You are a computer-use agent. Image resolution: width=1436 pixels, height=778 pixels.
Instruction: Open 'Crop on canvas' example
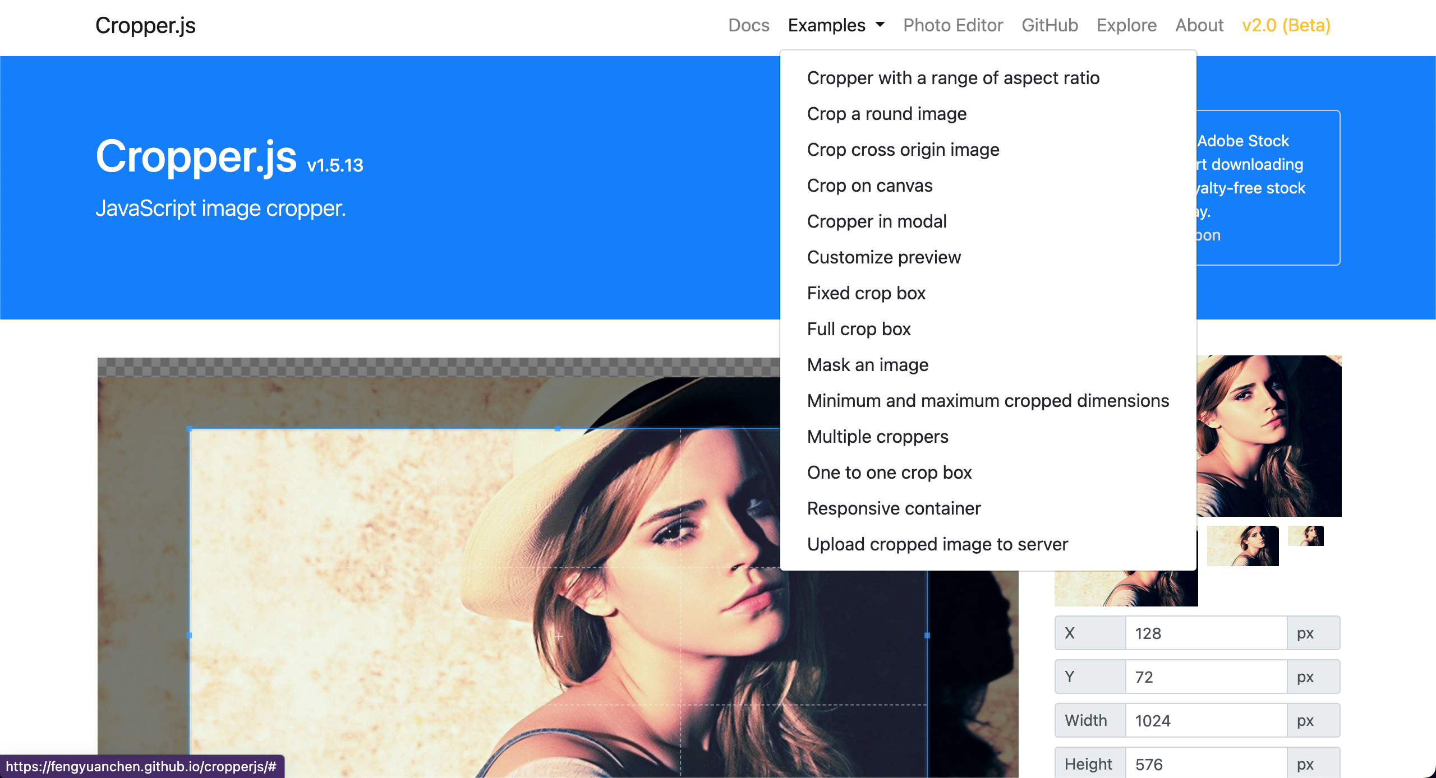pyautogui.click(x=869, y=186)
